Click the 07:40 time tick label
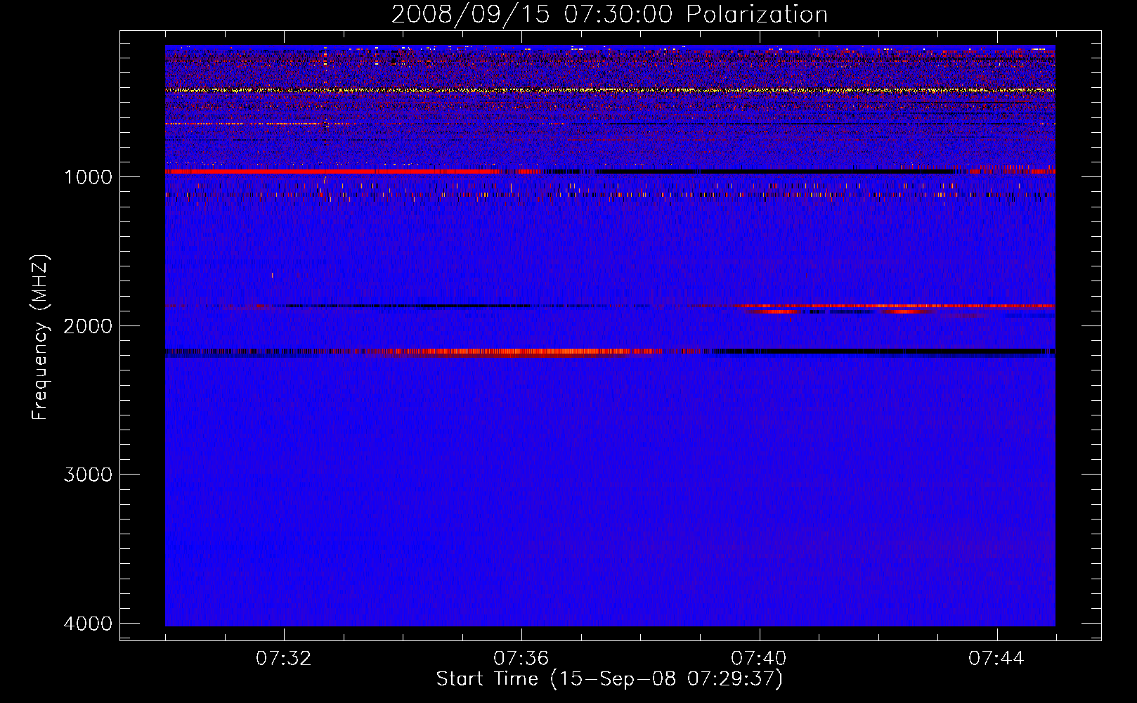1137x703 pixels. click(759, 659)
